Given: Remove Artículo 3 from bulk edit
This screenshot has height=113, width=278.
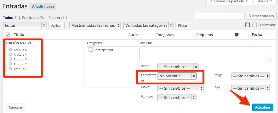Looking at the screenshot, I should tap(10, 59).
